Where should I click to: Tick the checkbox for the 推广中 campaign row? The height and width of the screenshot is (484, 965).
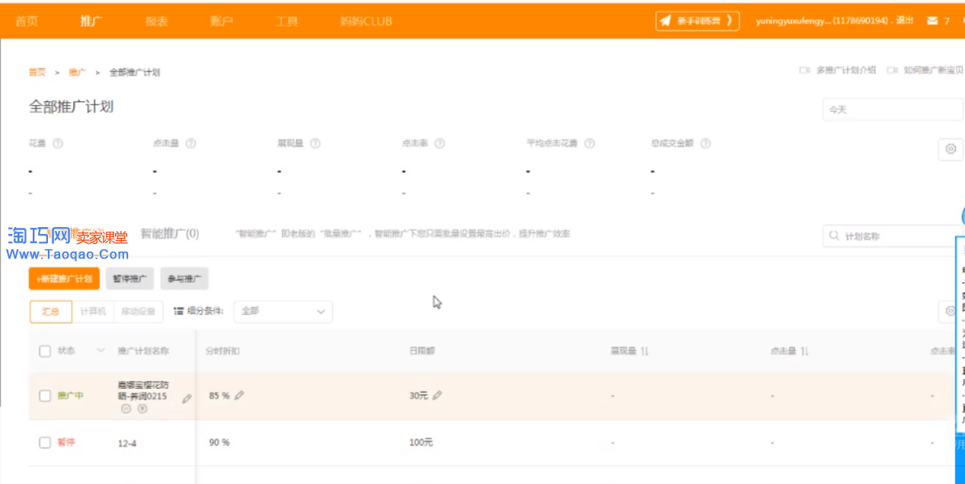click(x=45, y=396)
